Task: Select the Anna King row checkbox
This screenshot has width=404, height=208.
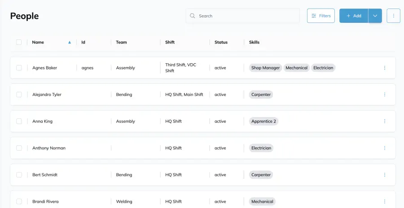Action: pyautogui.click(x=19, y=121)
